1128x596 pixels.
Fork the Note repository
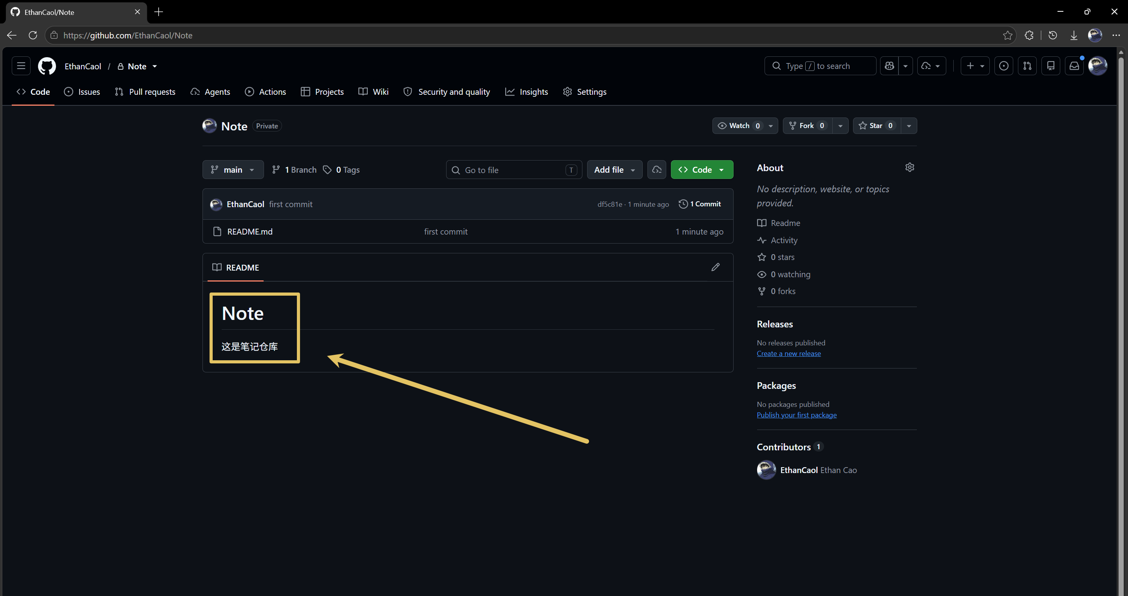[808, 126]
